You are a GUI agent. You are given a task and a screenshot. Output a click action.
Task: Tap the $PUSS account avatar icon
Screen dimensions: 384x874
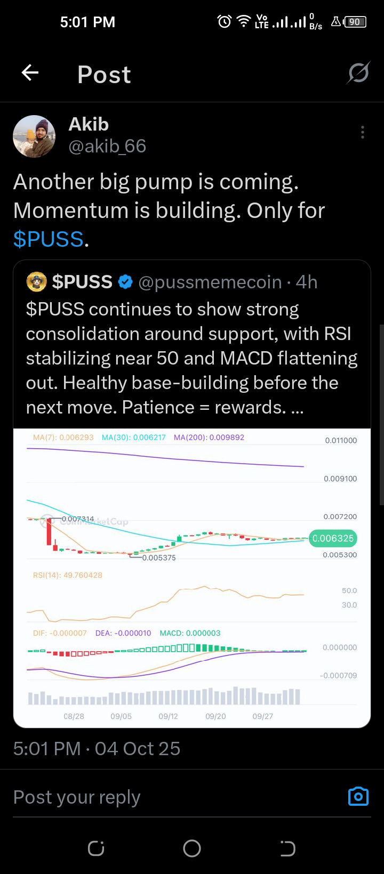pyautogui.click(x=36, y=282)
